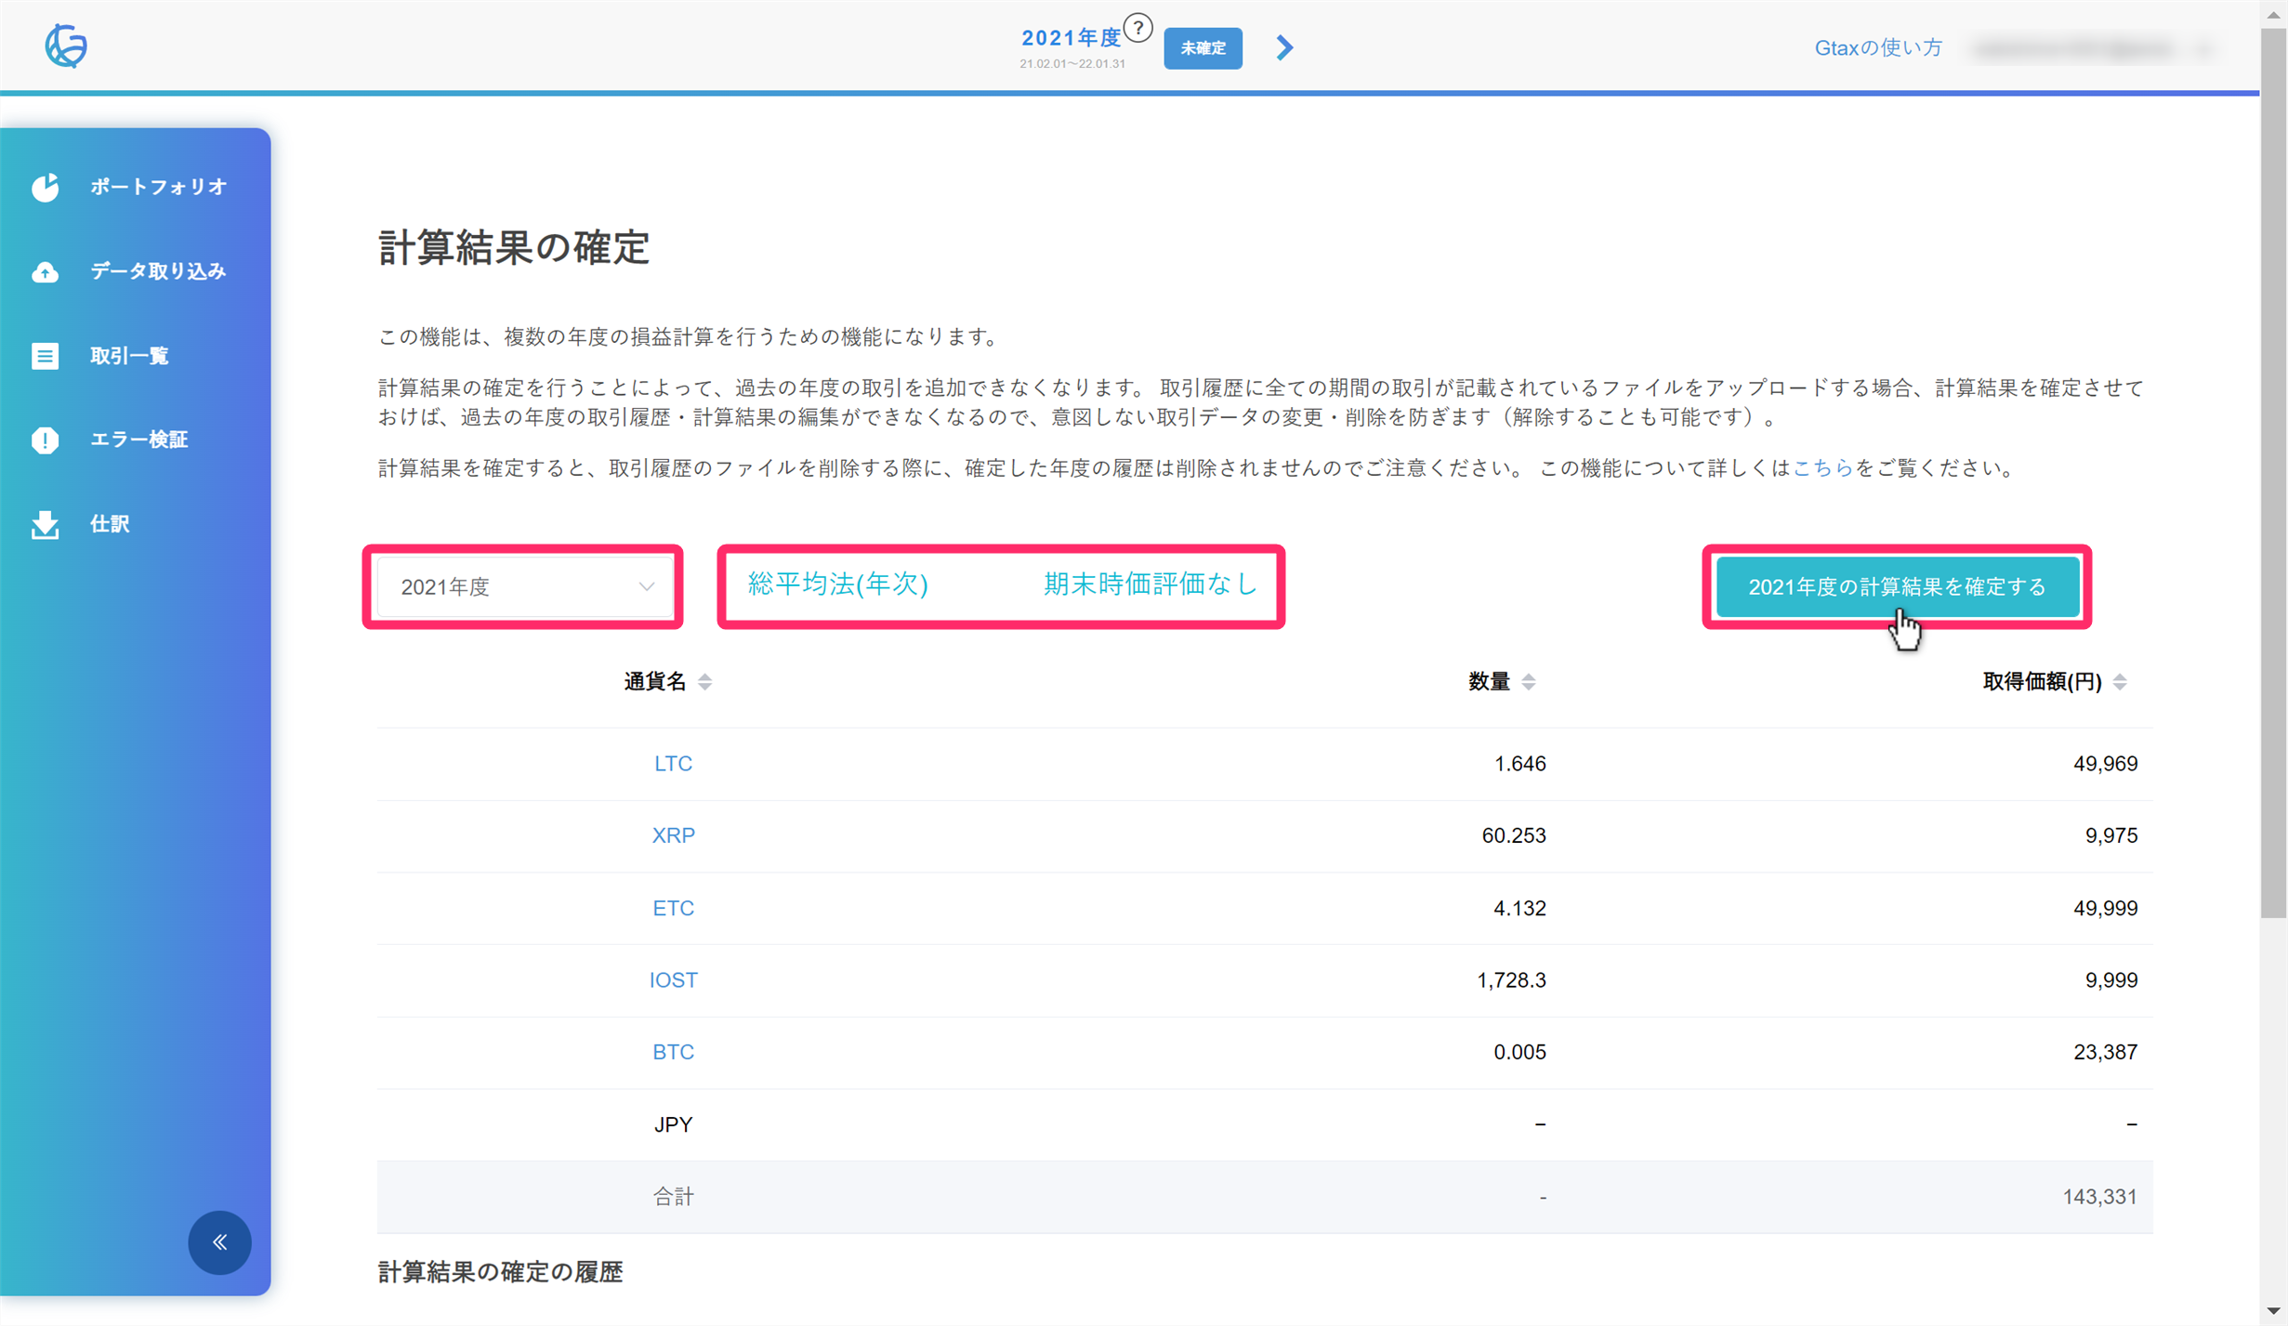Open the エラー検証 menu item
The width and height of the screenshot is (2288, 1326).
(139, 440)
